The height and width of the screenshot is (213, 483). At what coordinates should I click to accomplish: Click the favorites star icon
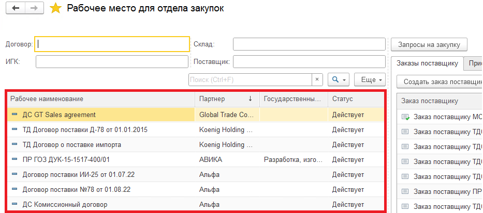click(x=56, y=9)
